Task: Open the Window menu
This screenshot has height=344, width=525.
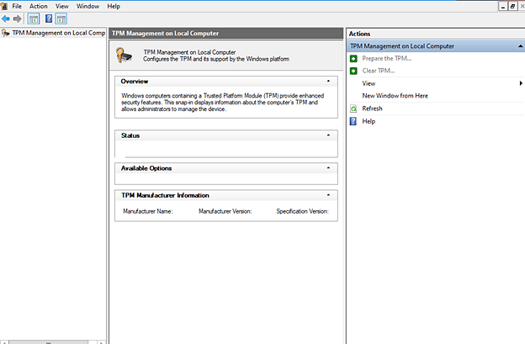Action: pos(87,6)
